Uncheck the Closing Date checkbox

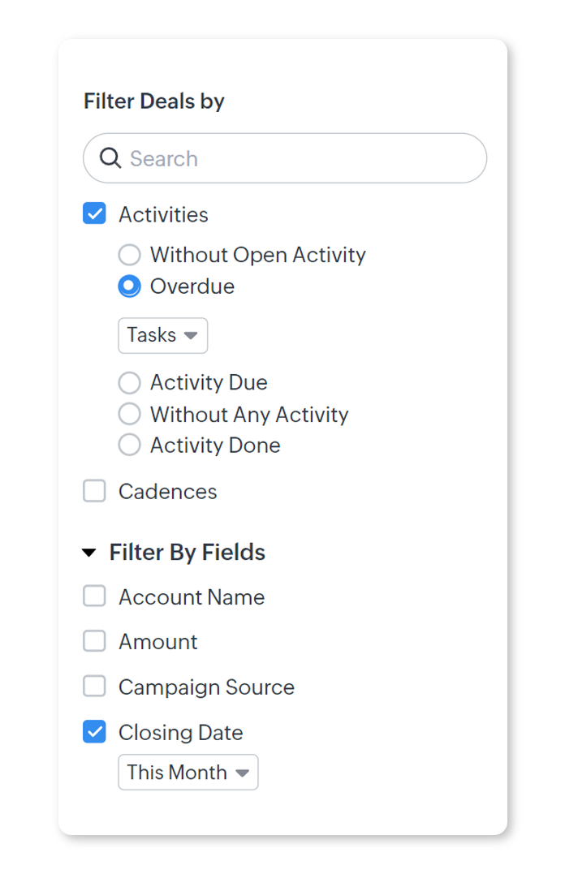pos(95,733)
